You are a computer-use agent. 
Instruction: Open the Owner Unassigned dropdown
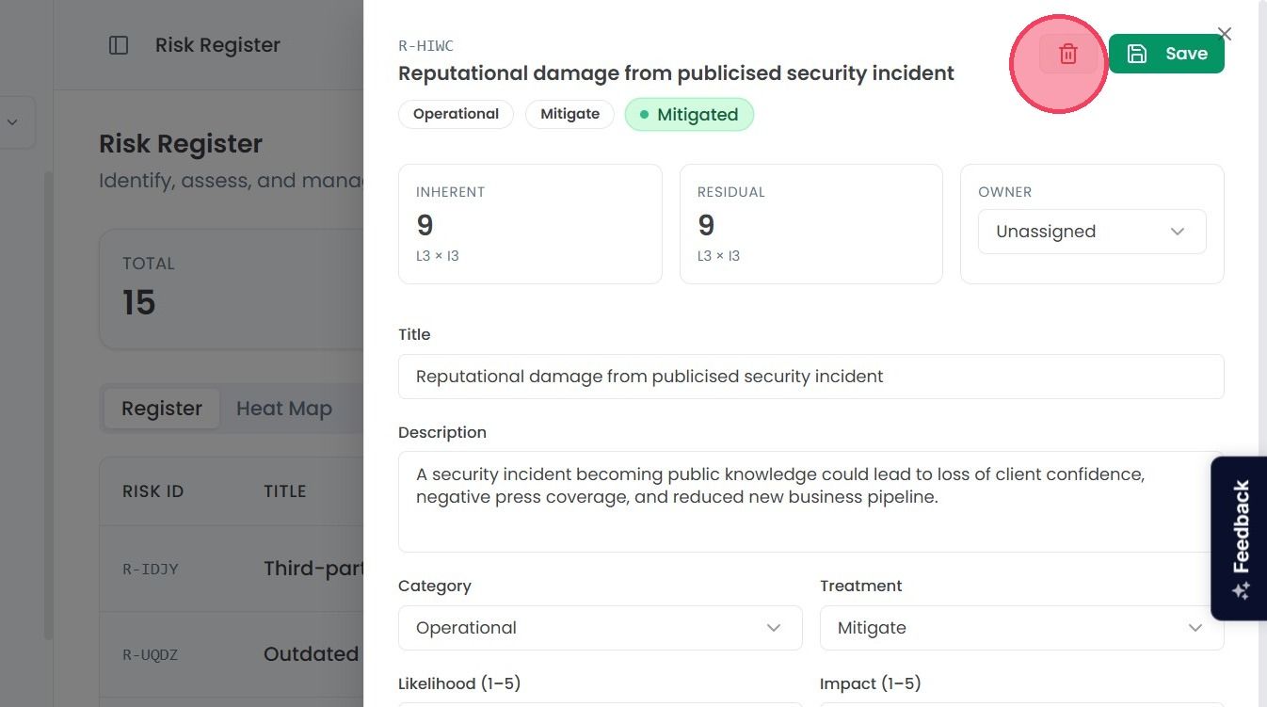(1092, 232)
